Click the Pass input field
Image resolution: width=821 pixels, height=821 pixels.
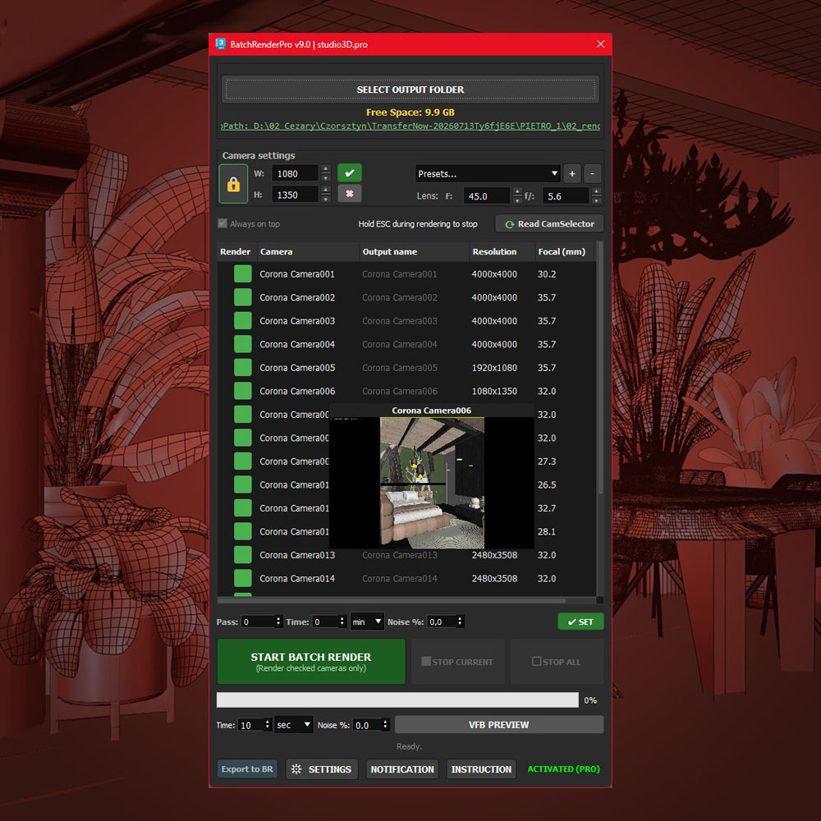pyautogui.click(x=258, y=621)
